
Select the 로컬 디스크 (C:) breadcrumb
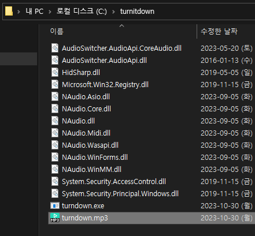click(82, 11)
